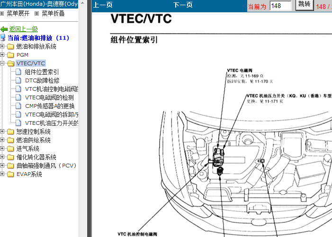Click the 菜单折叠 menu collapse icon

pos(36,14)
